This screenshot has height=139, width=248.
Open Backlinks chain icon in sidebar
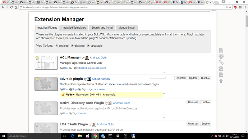tap(221, 63)
